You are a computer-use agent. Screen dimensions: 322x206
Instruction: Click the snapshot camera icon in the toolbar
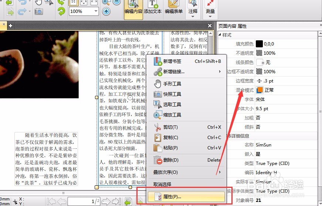[38, 11]
